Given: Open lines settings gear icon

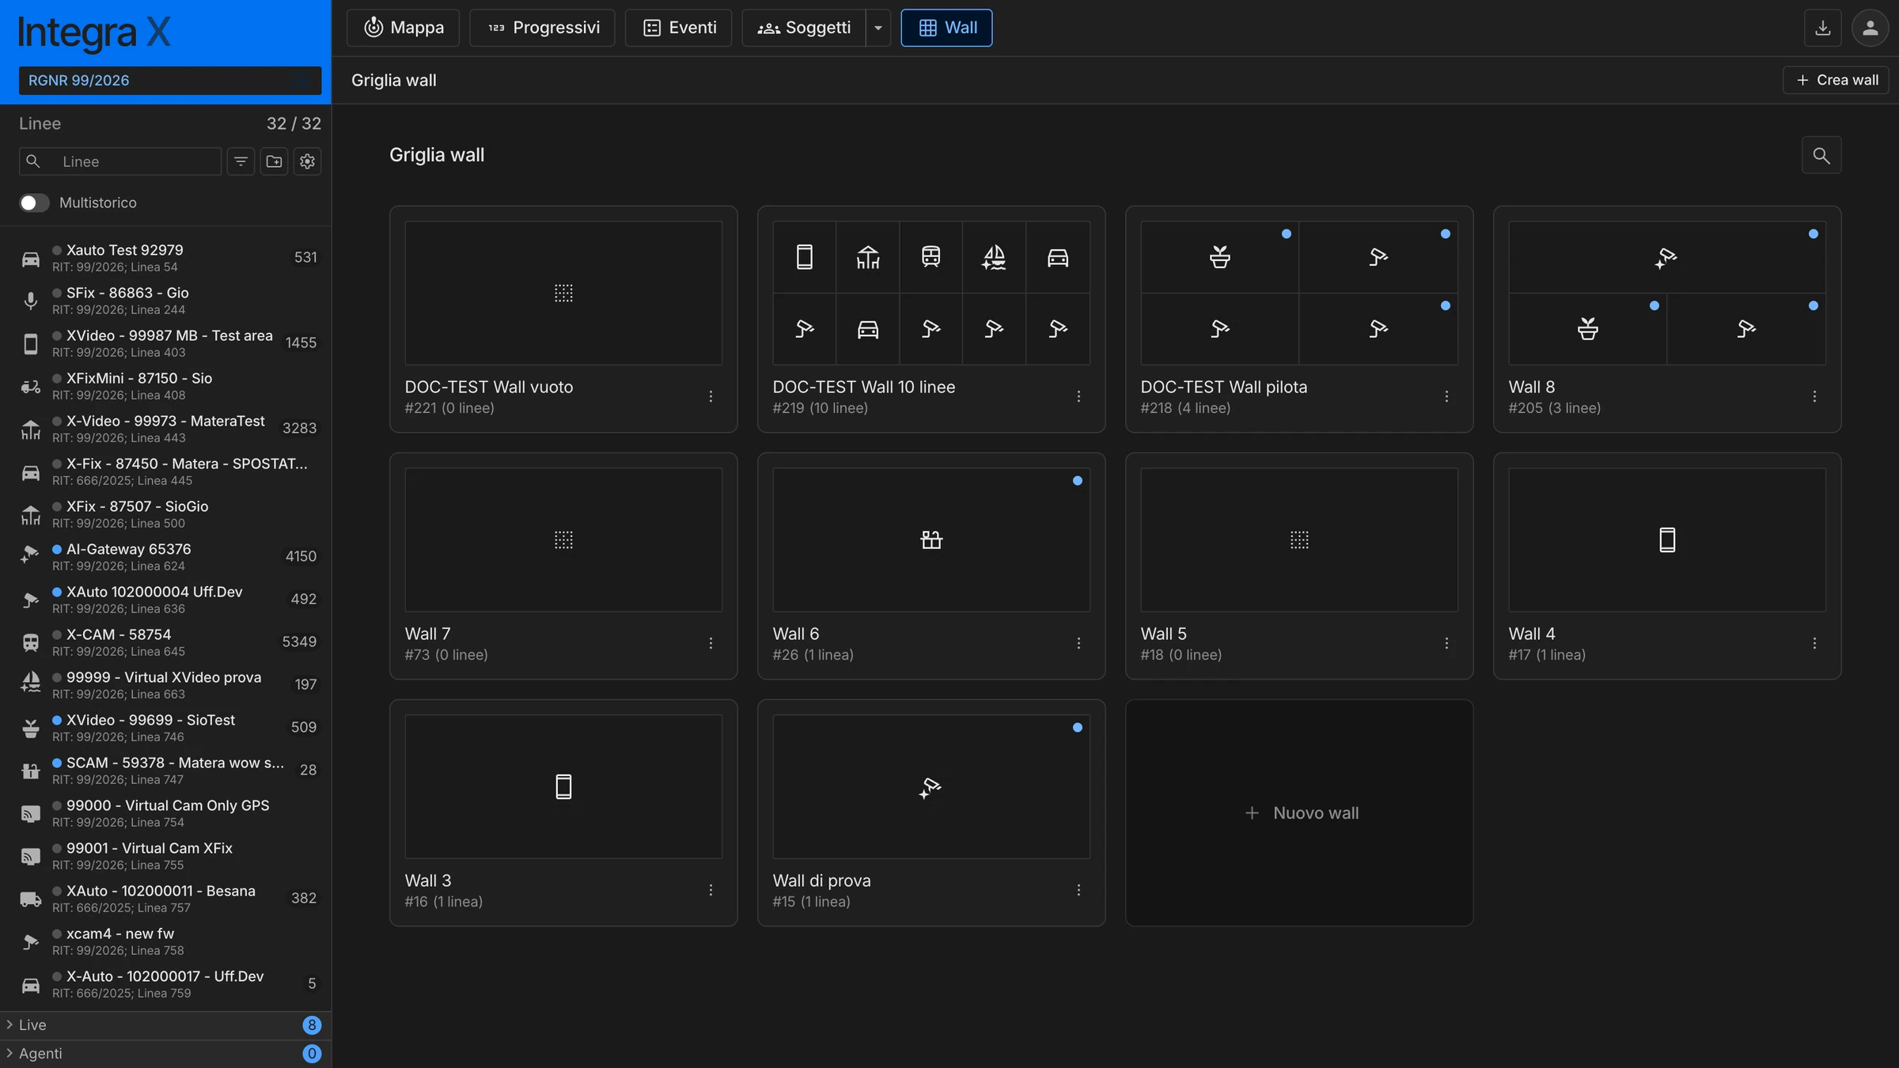Looking at the screenshot, I should click(x=307, y=161).
